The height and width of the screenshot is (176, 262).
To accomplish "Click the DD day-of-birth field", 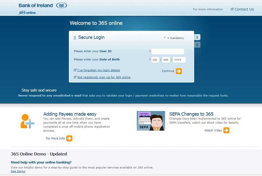I will [x=155, y=60].
